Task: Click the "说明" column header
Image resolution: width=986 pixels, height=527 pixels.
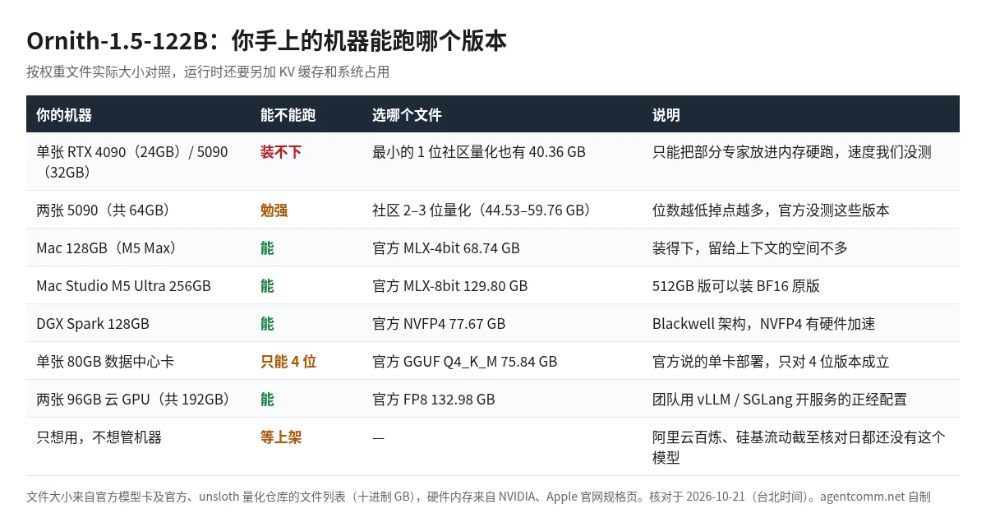Action: click(x=666, y=114)
